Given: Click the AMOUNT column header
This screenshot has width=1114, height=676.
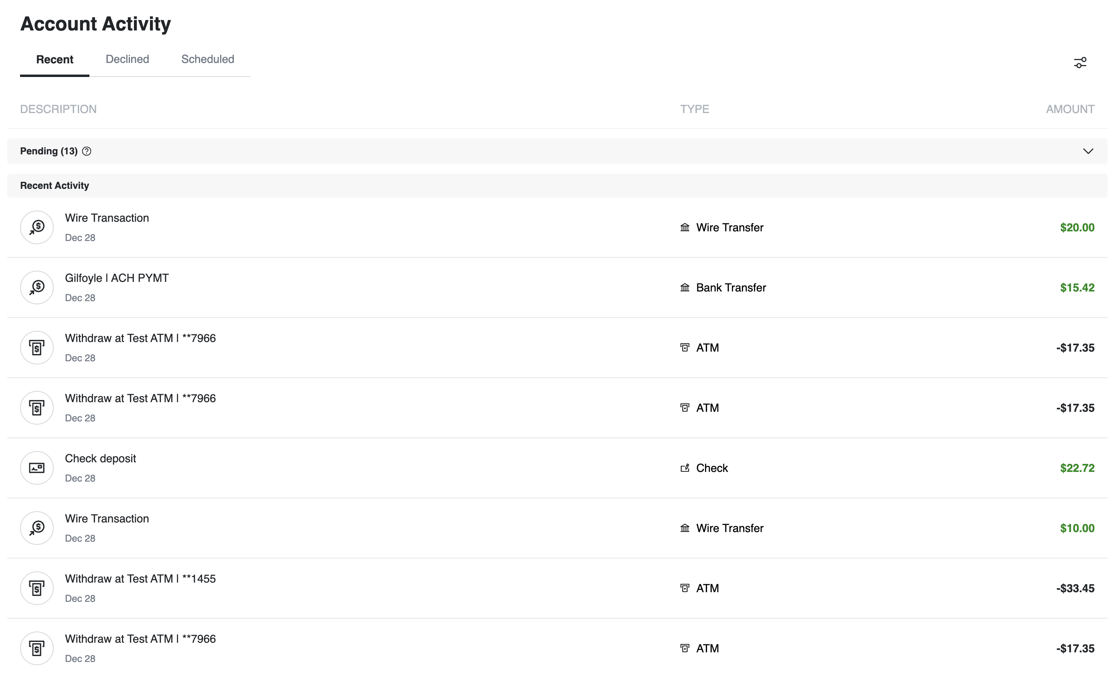Looking at the screenshot, I should click(1070, 109).
